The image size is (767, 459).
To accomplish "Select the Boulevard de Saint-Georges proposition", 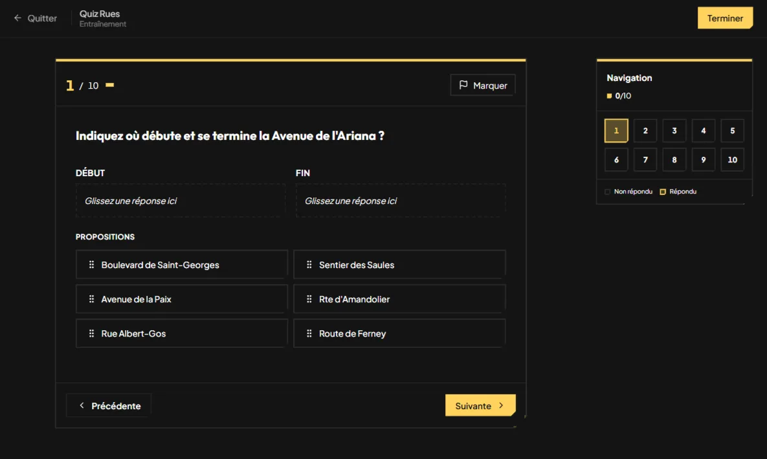I will coord(181,265).
